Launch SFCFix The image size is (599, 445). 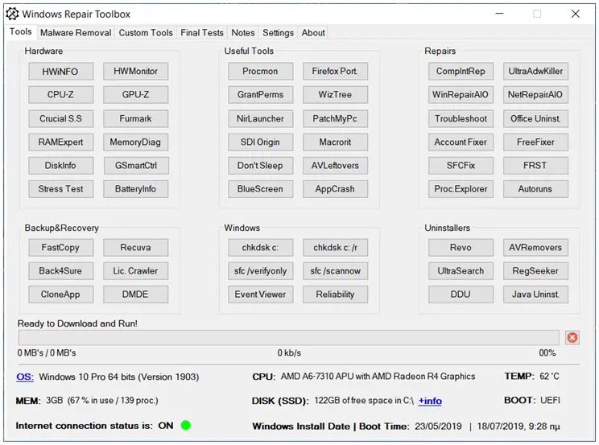pyautogui.click(x=461, y=166)
